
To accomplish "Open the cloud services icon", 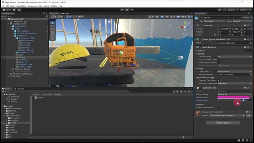I will click(x=14, y=10).
